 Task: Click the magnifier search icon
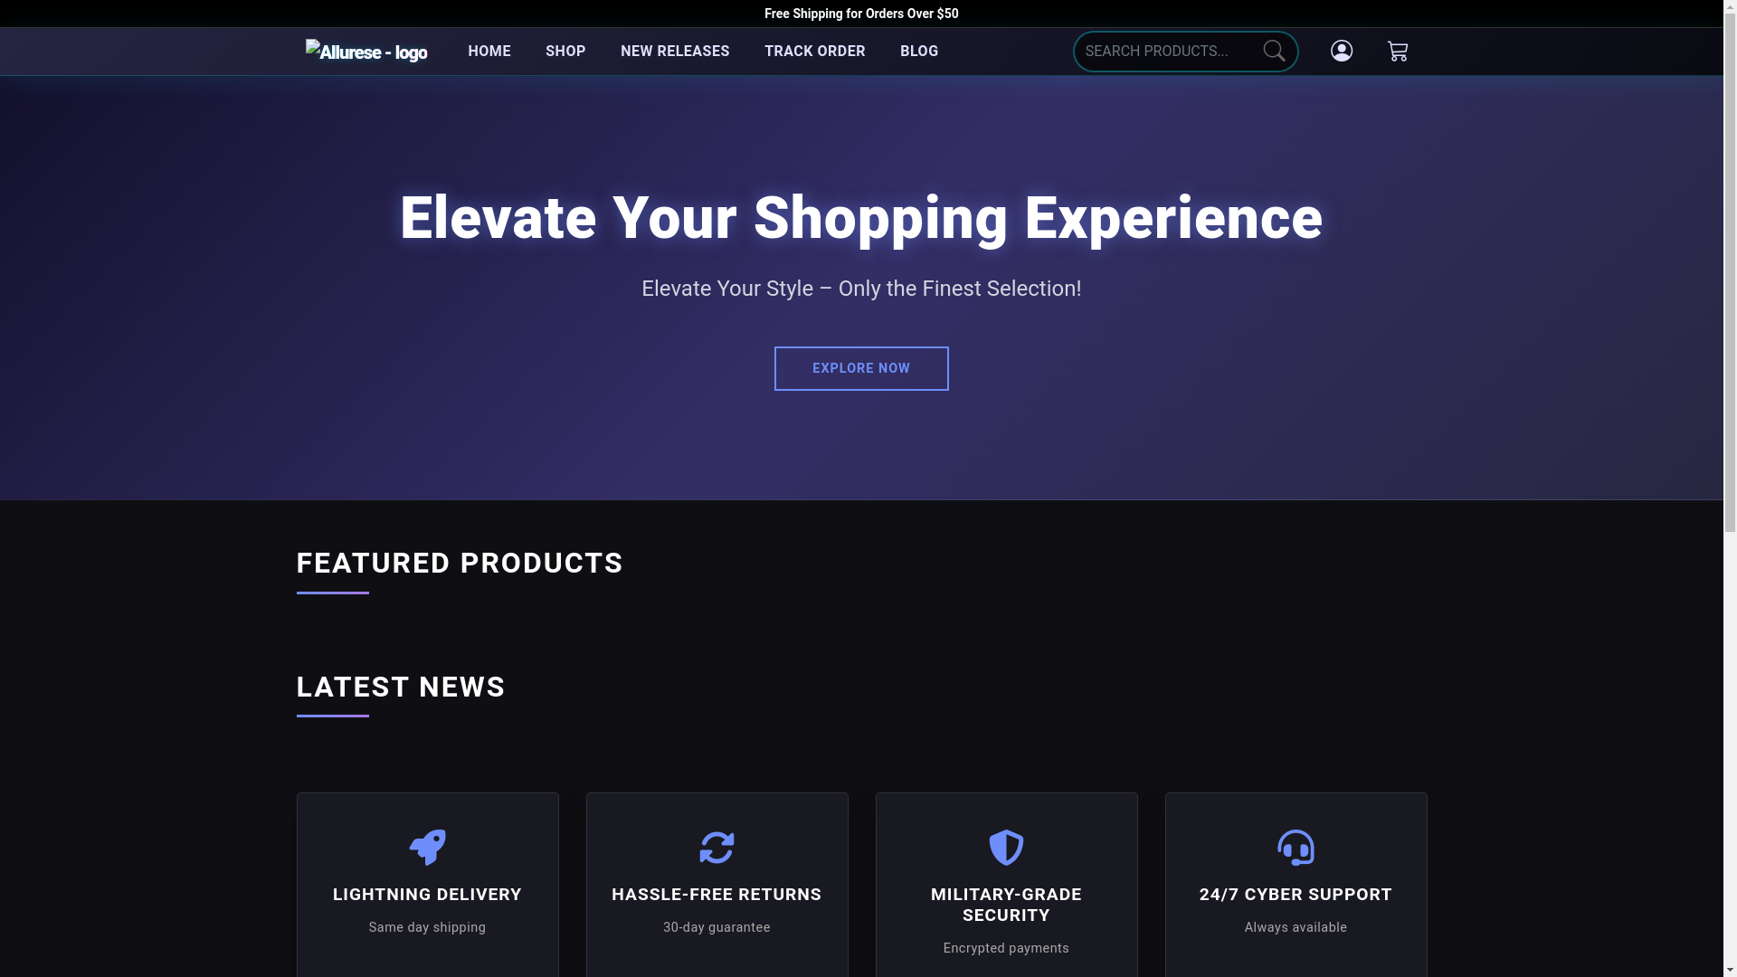1274,52
